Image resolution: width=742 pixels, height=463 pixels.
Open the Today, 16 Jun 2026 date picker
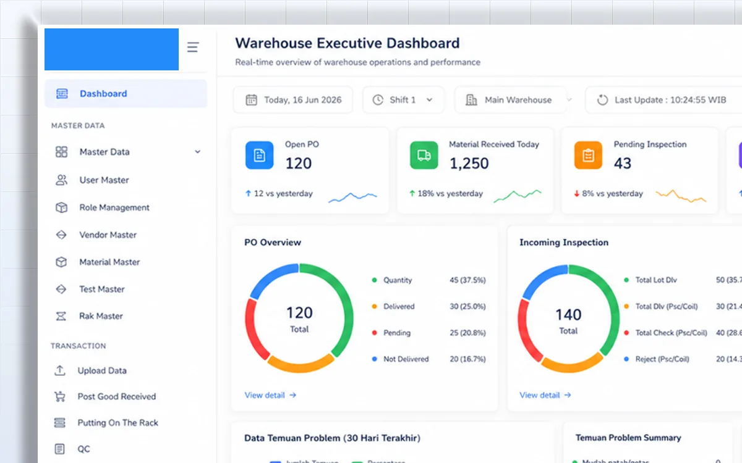click(x=293, y=100)
